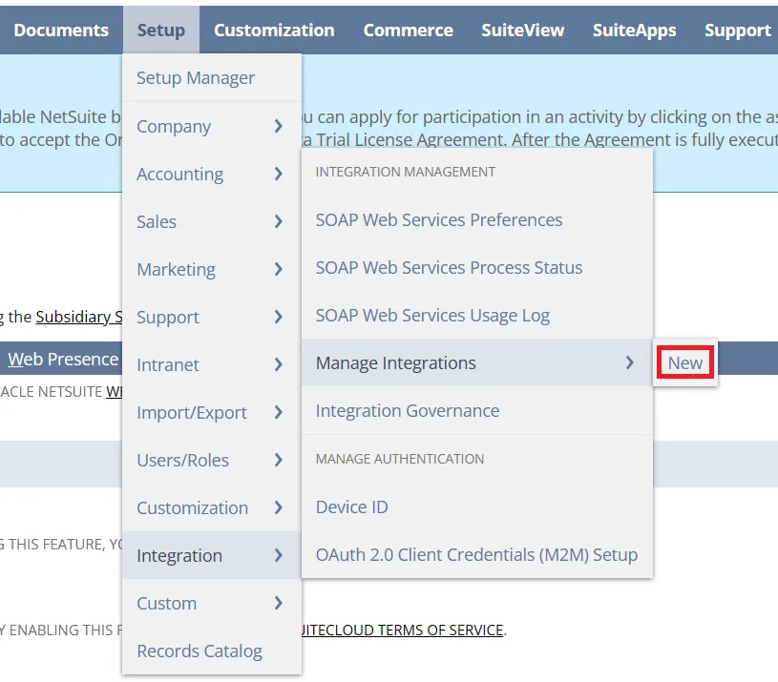Expand the Sales submenu
Viewport: 778px width, 682px height.
212,221
